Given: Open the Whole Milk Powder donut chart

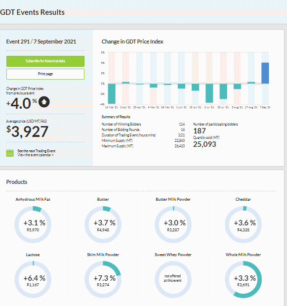Looking at the screenshot, I should (243, 280).
